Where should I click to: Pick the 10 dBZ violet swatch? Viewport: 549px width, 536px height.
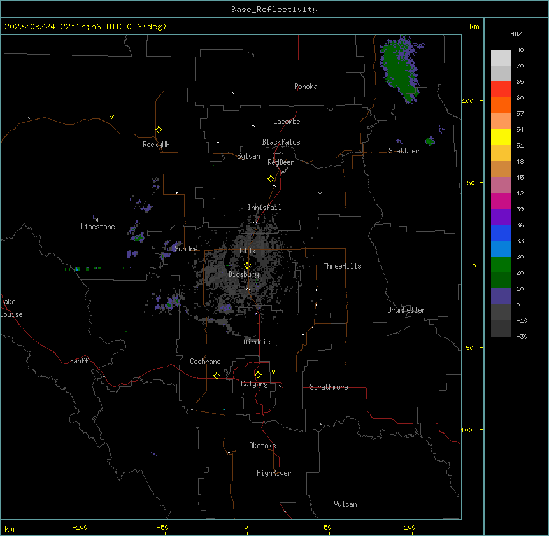tap(501, 297)
